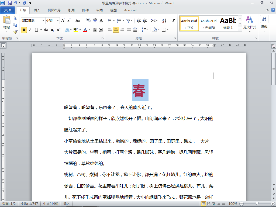
Task: Apply 标题 1 style
Action: 228,23
